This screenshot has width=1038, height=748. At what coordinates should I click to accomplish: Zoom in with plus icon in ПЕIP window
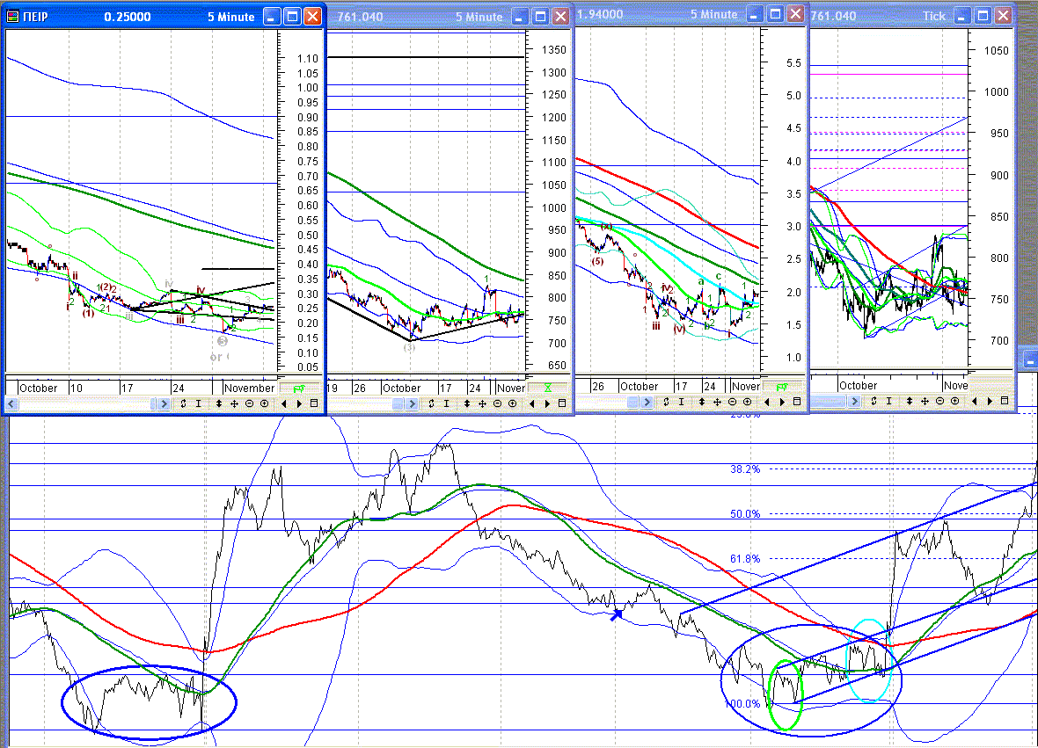click(264, 403)
